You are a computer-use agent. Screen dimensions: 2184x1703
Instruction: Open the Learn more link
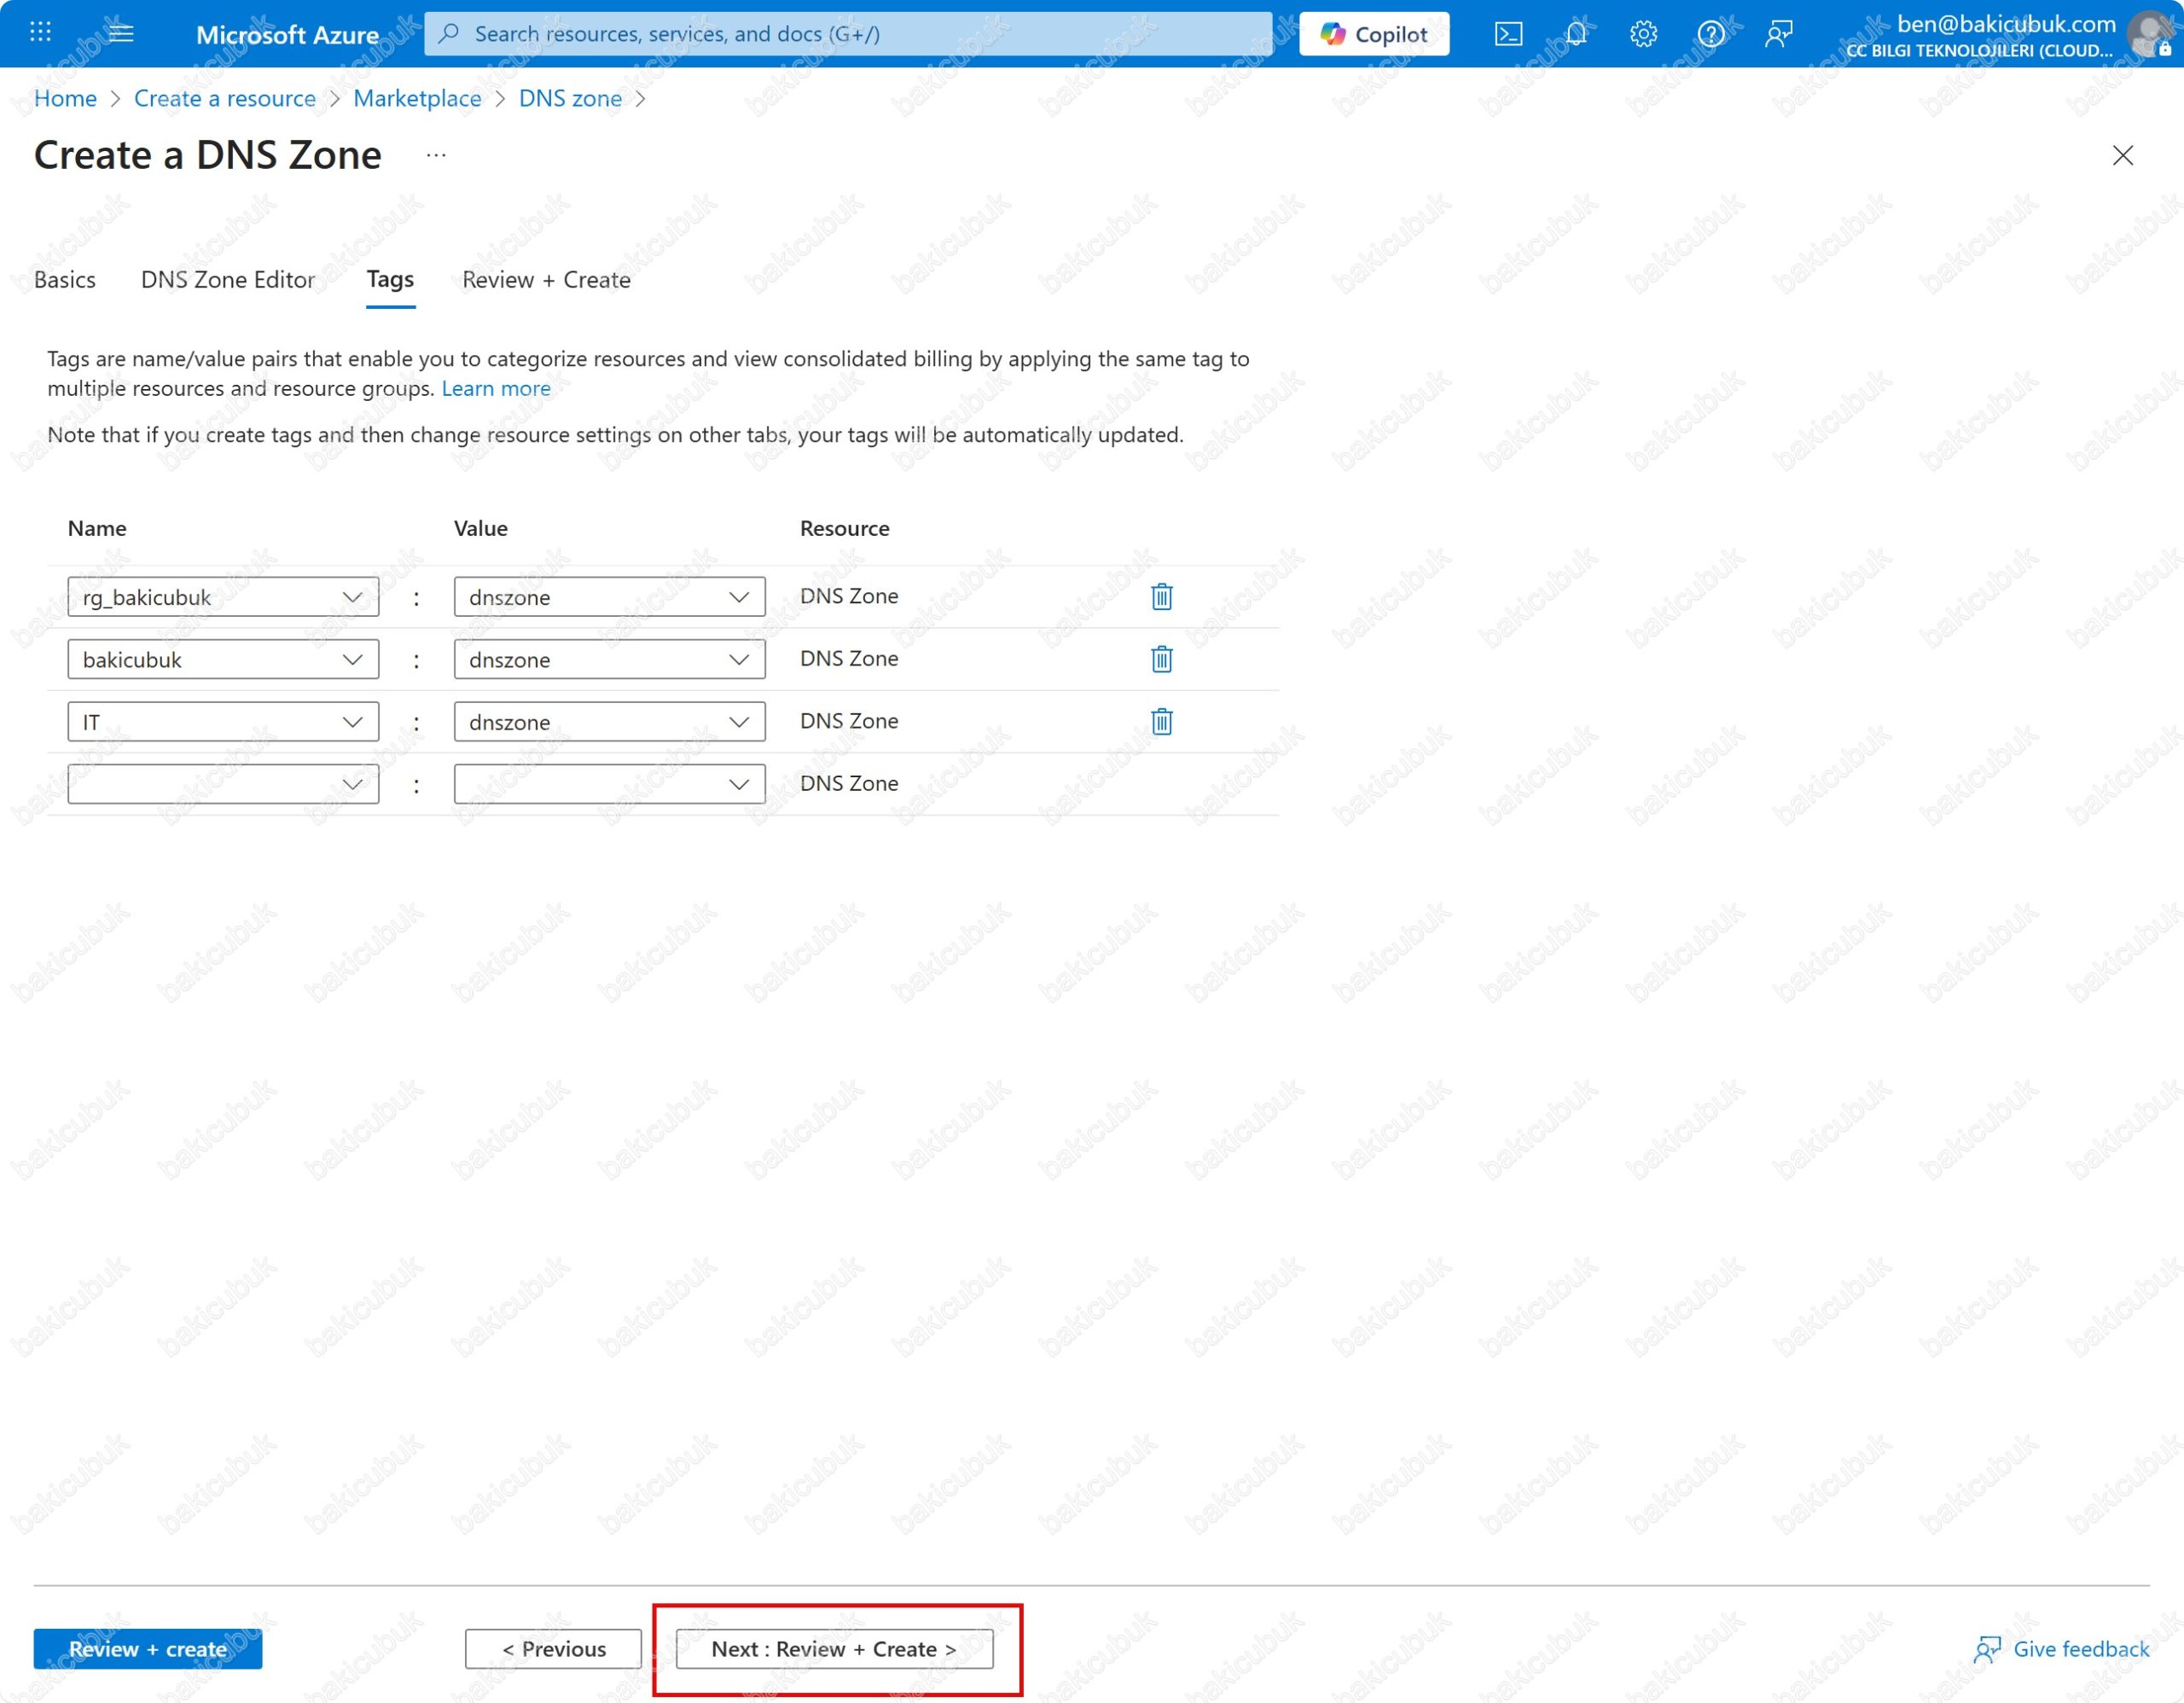pyautogui.click(x=496, y=388)
